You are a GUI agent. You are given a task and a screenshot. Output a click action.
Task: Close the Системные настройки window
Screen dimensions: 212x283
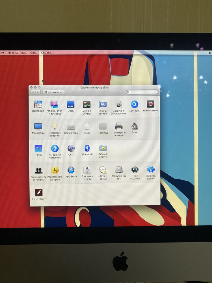tap(31, 87)
